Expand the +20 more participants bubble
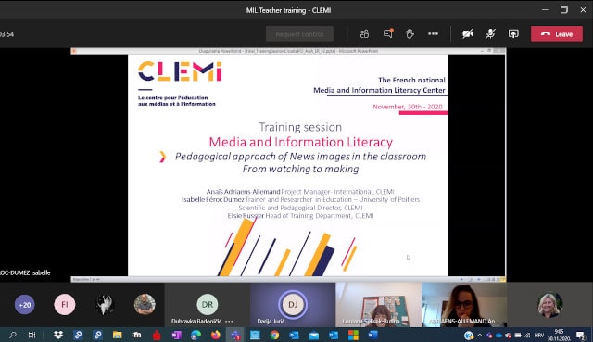The height and width of the screenshot is (342, 593). pyautogui.click(x=25, y=305)
